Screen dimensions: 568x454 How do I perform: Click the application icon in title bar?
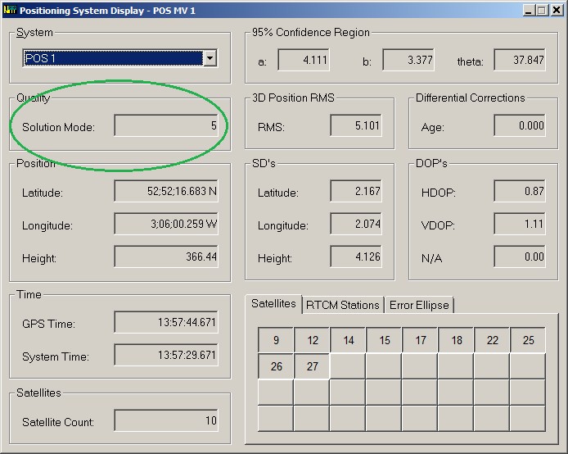[x=10, y=10]
